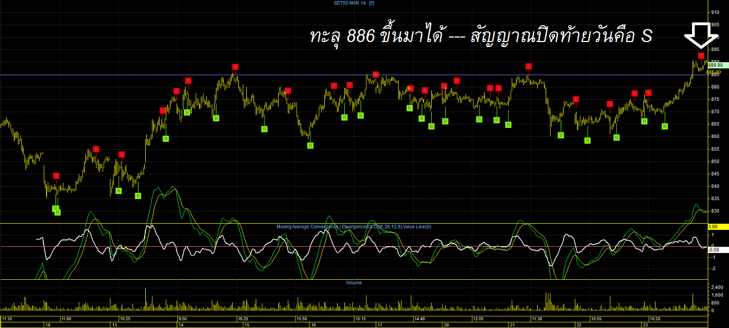The width and height of the screenshot is (729, 328).
Task: Select the newest red S signal marker near 893
Action: 701,56
